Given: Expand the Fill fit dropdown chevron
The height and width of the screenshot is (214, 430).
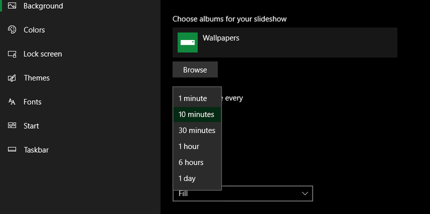Looking at the screenshot, I should coord(305,194).
